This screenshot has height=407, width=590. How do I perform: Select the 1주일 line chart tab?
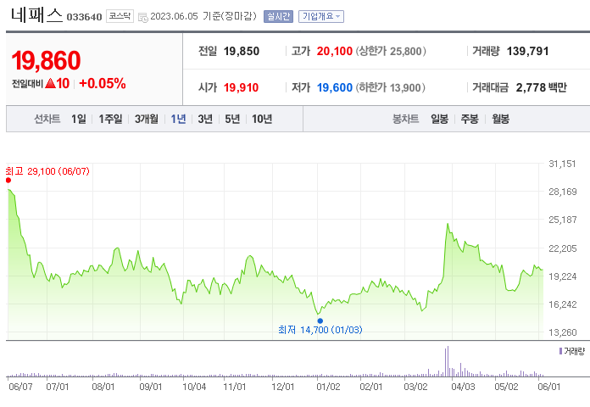click(110, 119)
